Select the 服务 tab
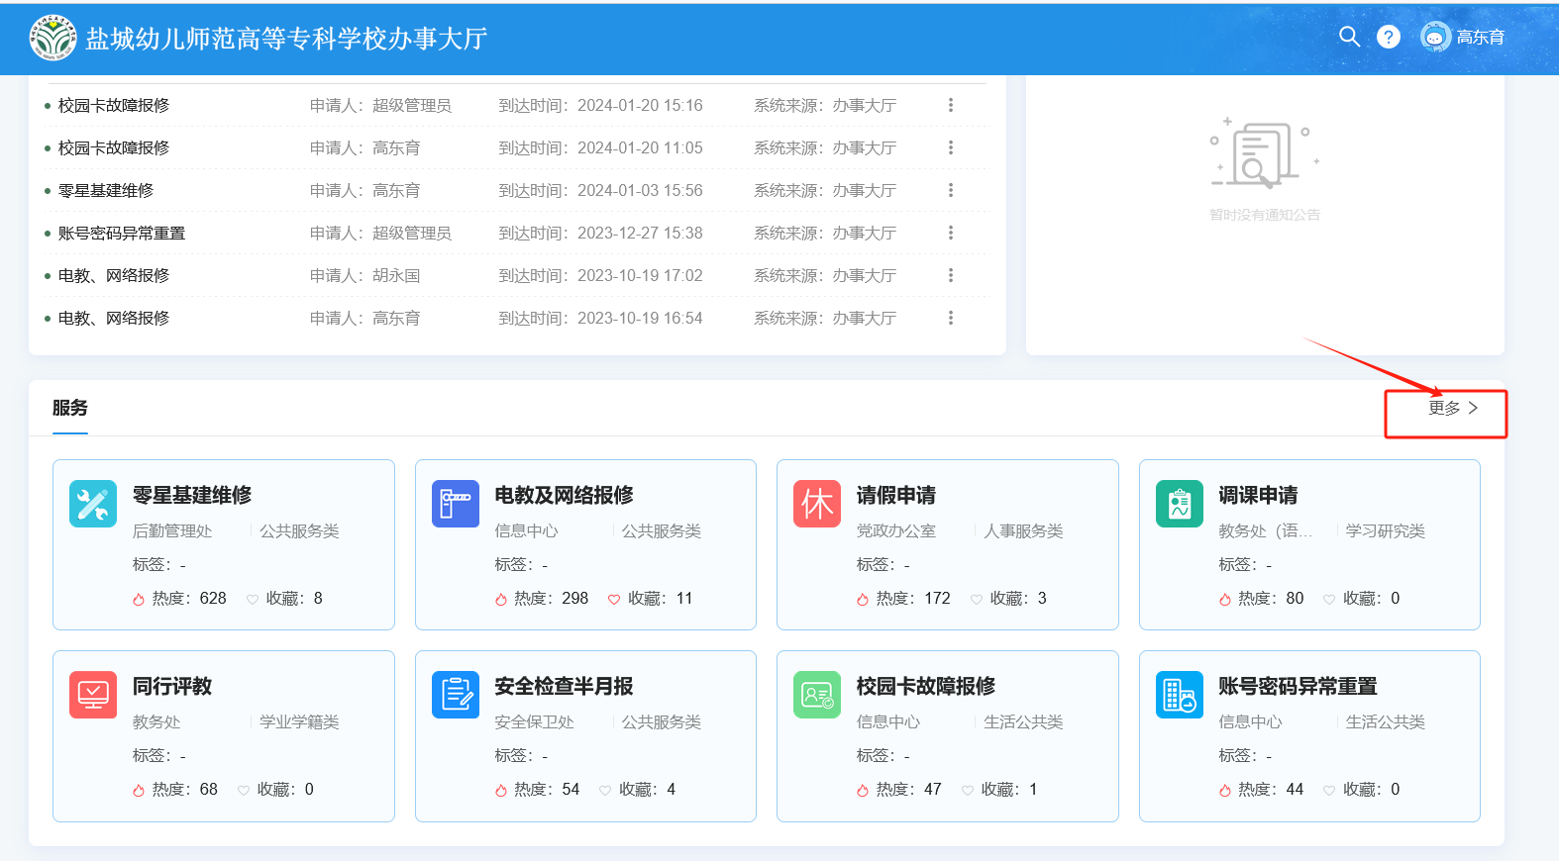 tap(70, 408)
